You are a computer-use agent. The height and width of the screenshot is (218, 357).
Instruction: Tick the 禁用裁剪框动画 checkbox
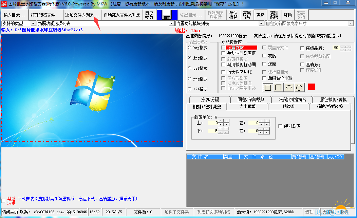223,65
